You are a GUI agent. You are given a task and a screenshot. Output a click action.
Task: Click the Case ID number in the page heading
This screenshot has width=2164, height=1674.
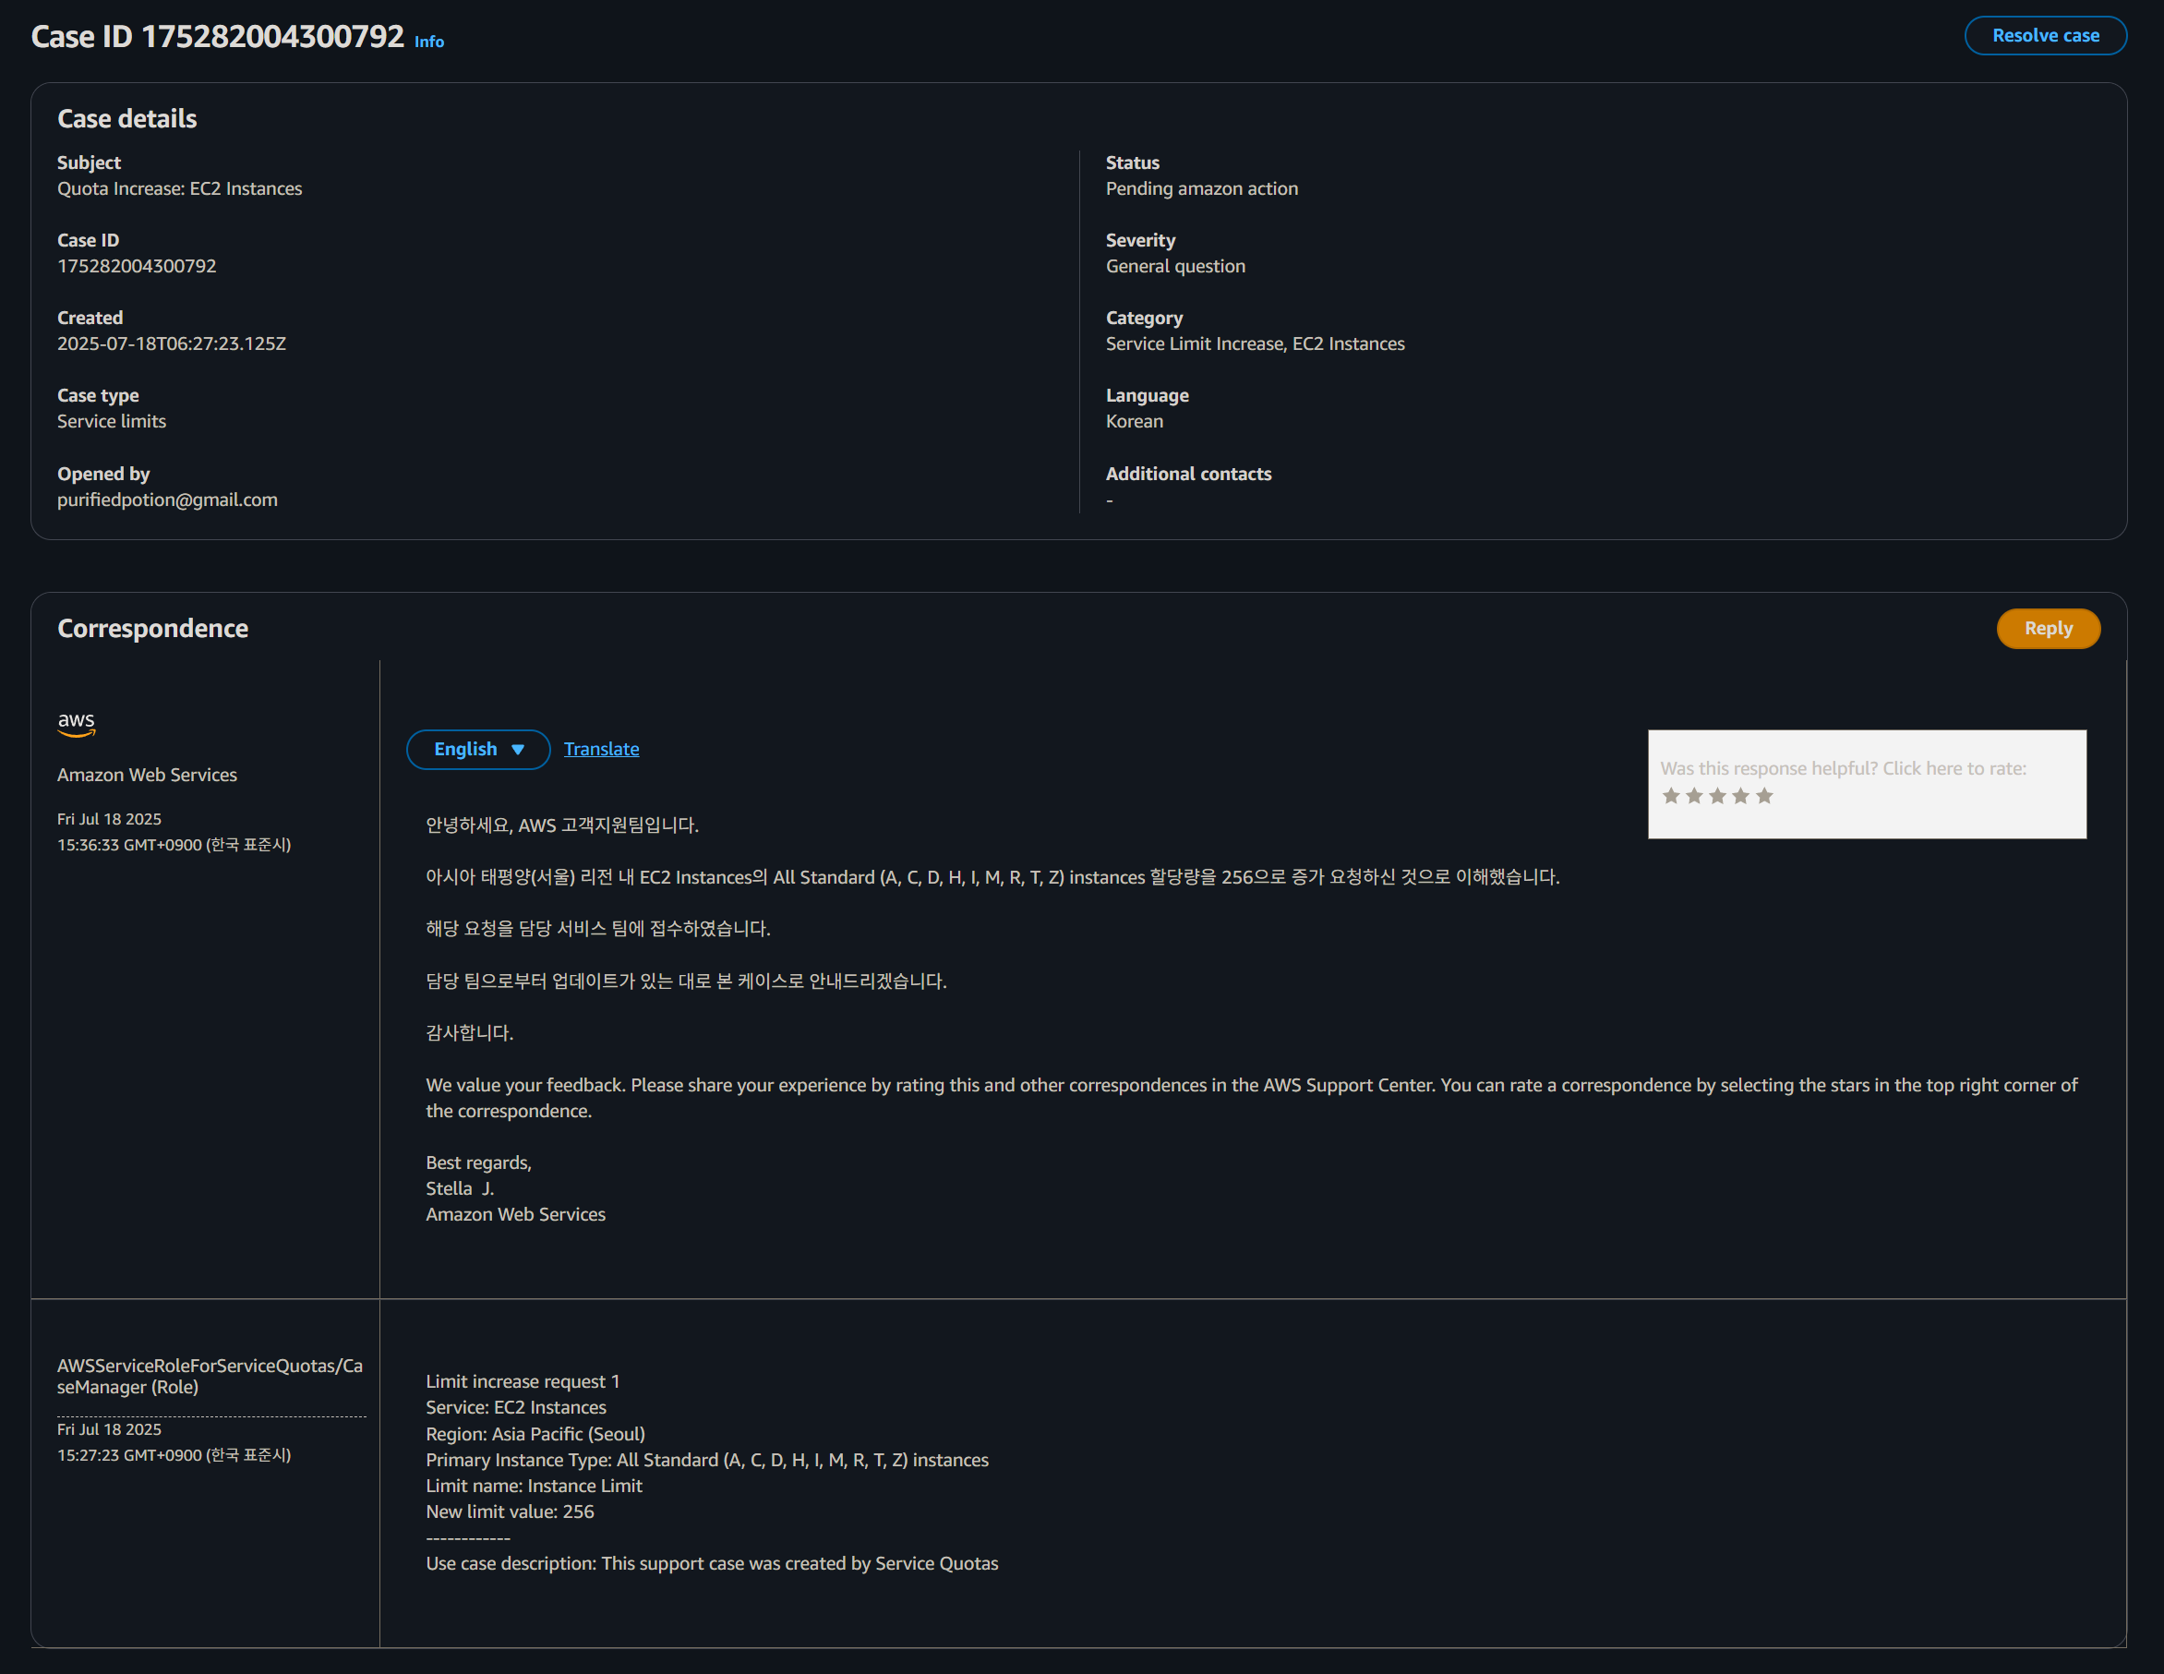pos(272,37)
